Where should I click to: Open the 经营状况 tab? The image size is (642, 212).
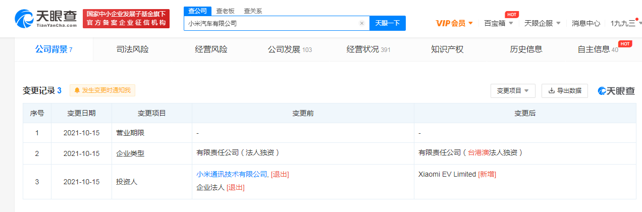click(368, 49)
